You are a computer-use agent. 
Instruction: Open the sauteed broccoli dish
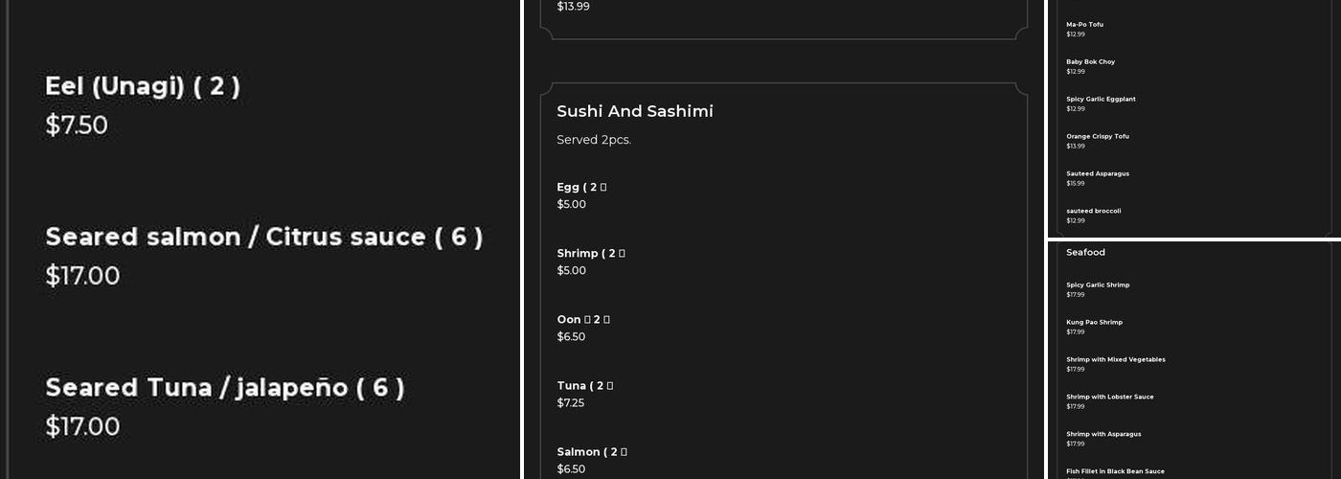click(x=1093, y=212)
